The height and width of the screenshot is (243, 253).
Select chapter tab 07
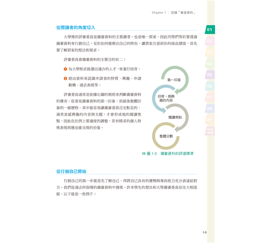210,97
